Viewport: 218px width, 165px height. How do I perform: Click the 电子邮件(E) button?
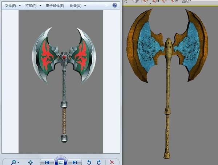tap(55, 6)
